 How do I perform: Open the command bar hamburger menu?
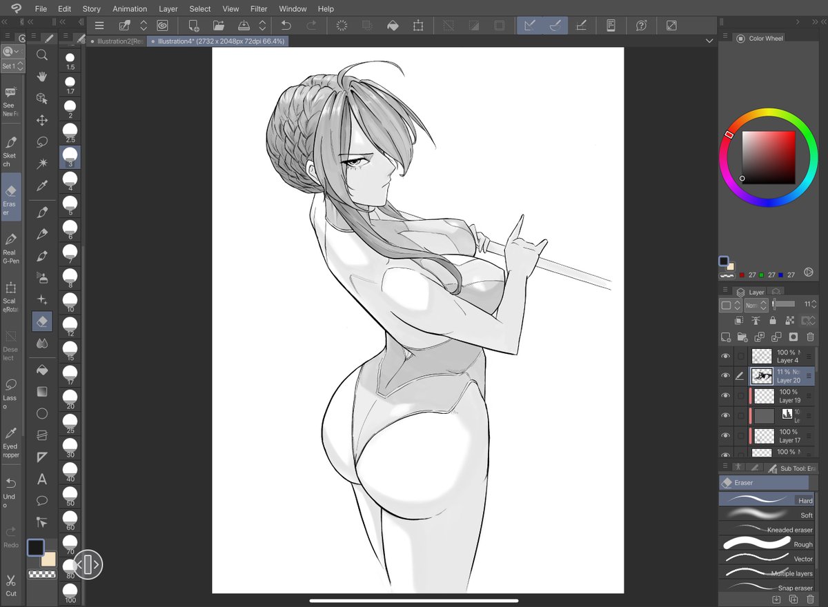pyautogui.click(x=99, y=26)
